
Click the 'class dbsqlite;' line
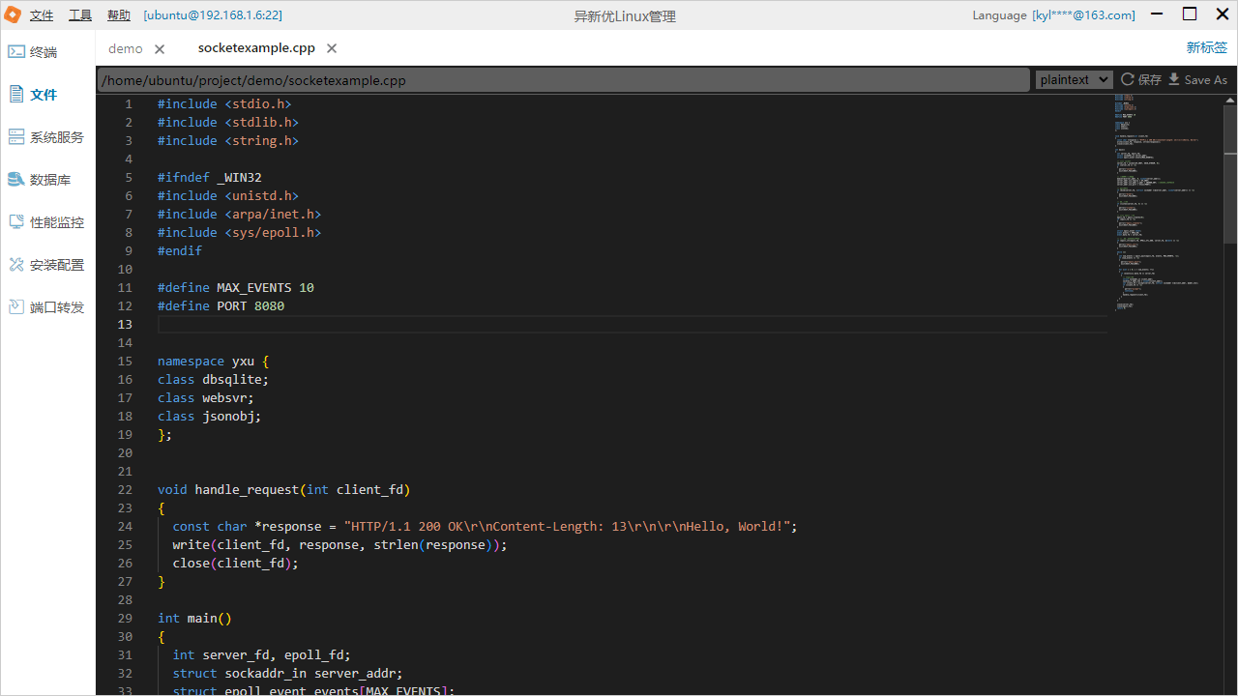(213, 379)
